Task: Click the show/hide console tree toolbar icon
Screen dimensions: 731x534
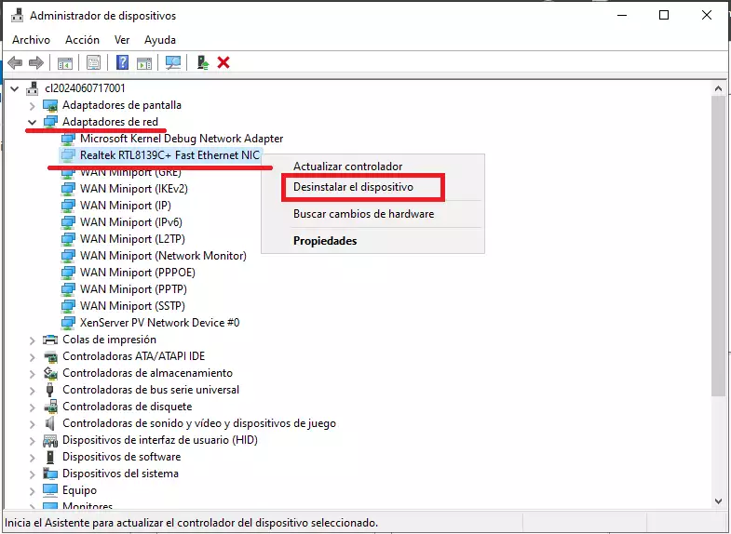Action: click(x=65, y=62)
